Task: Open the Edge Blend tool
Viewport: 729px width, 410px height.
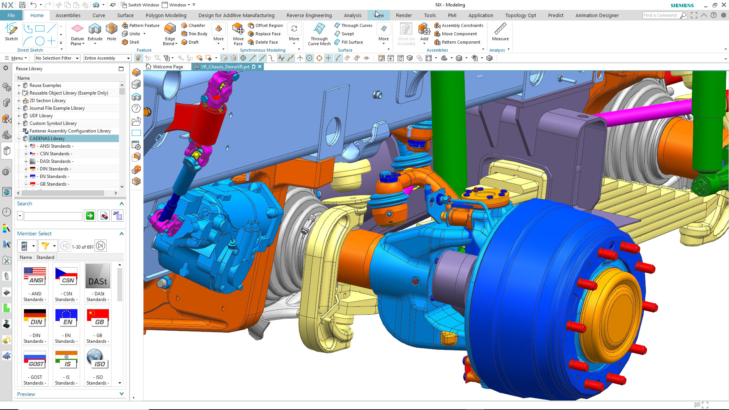Action: click(x=170, y=34)
